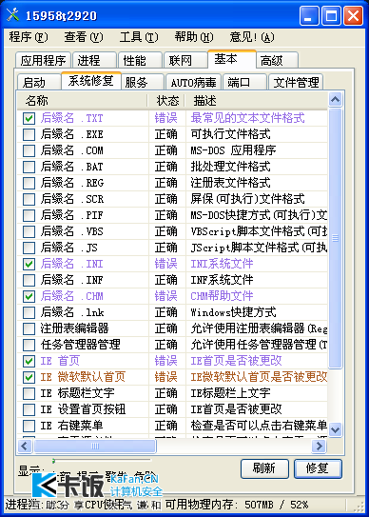Uncheck the 后缀名 .INI checkbox

tap(29, 264)
